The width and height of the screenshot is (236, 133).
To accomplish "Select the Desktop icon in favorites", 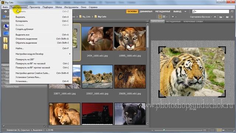I will [6, 33].
